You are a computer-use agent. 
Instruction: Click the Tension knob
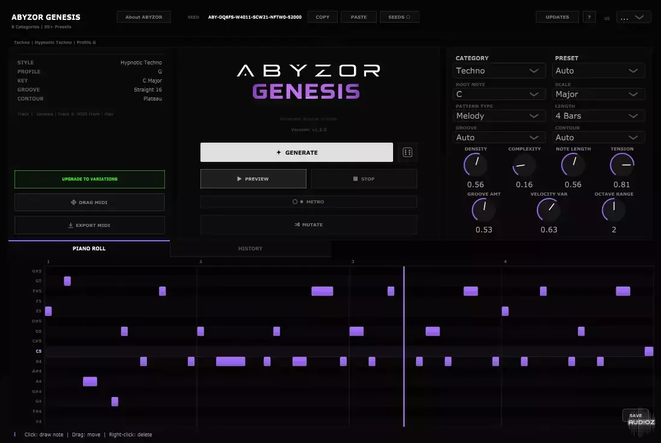tap(622, 165)
